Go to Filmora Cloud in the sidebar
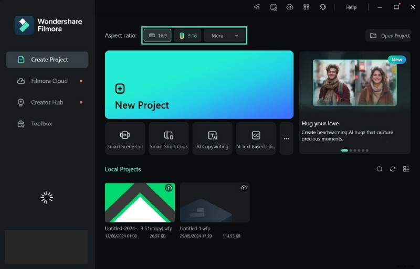 [49, 81]
